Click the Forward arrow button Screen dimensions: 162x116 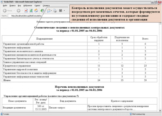click(x=18, y=11)
